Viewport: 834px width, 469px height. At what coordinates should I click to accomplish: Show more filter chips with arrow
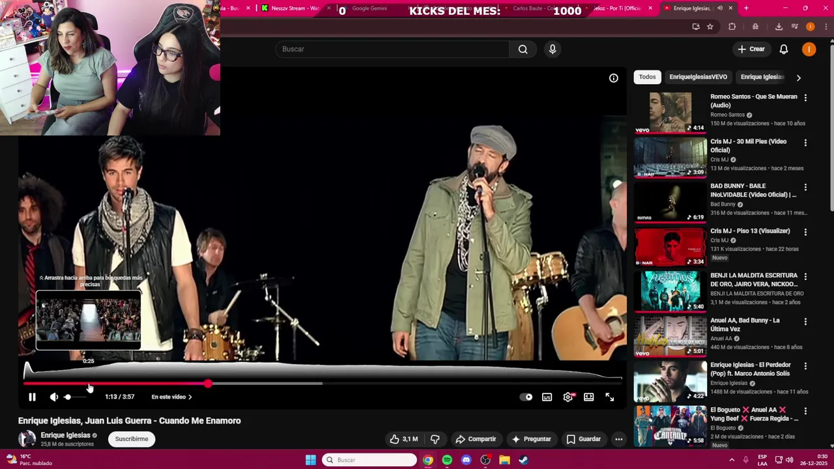[x=798, y=78]
